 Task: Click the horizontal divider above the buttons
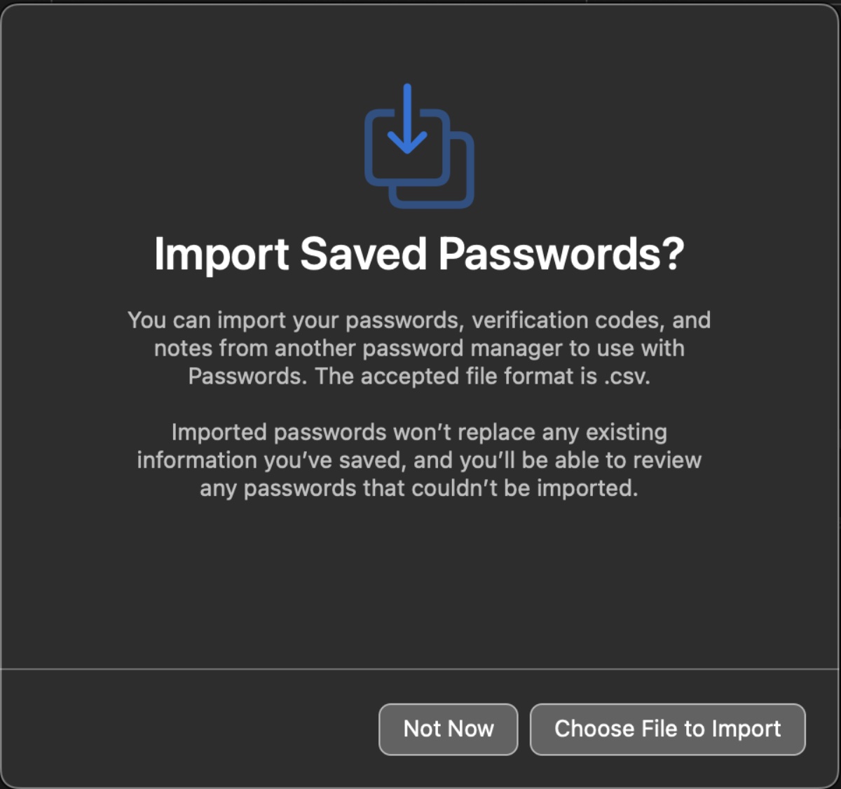(x=419, y=669)
